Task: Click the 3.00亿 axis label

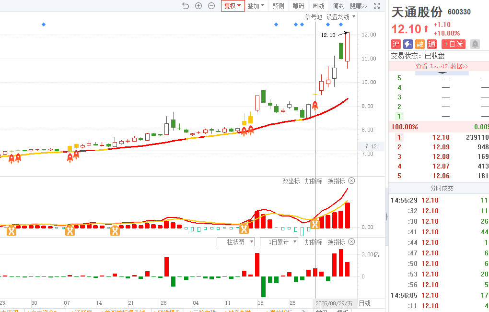Action: (370, 254)
